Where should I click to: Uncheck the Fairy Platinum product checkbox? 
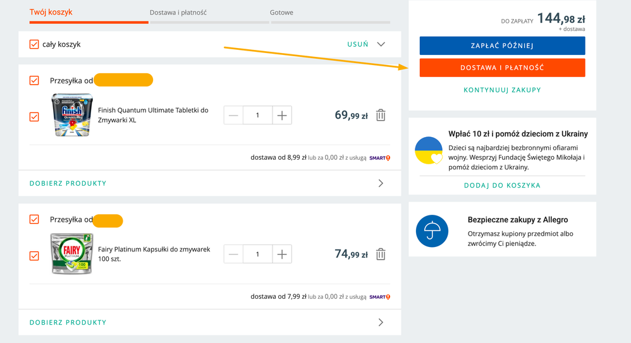(34, 256)
